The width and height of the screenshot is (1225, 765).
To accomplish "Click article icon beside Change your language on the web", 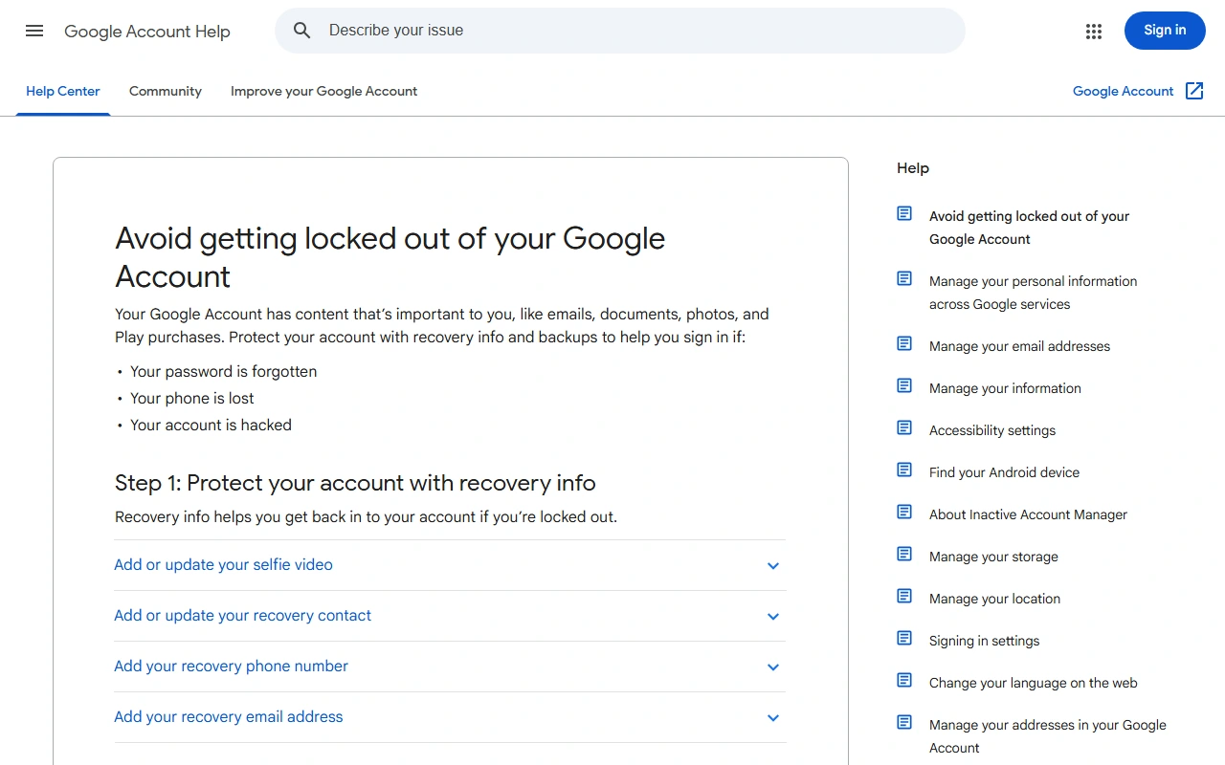I will 904,680.
